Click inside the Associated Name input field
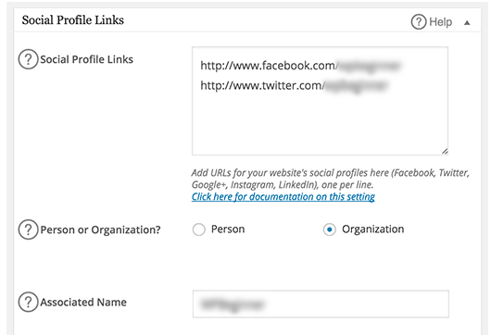 (321, 304)
